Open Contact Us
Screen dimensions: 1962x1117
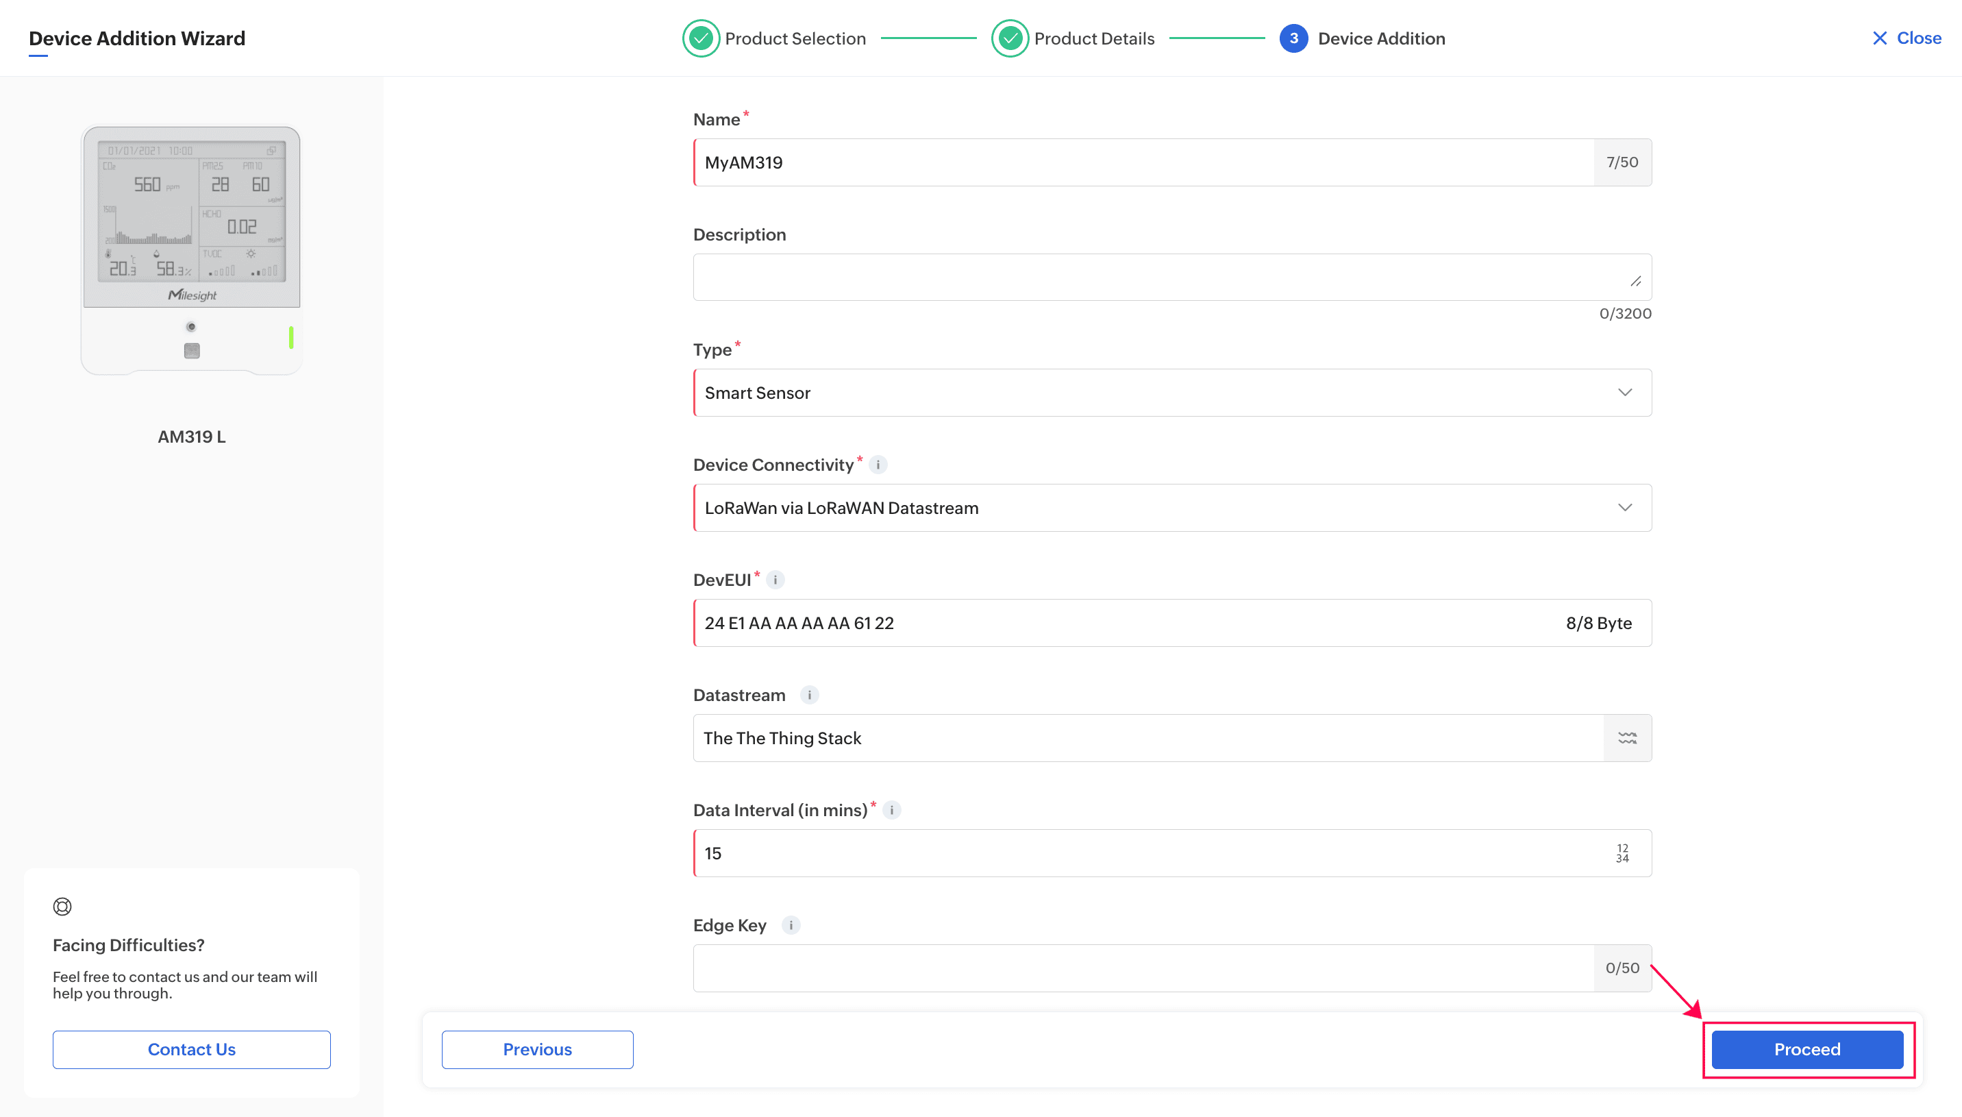pyautogui.click(x=191, y=1049)
